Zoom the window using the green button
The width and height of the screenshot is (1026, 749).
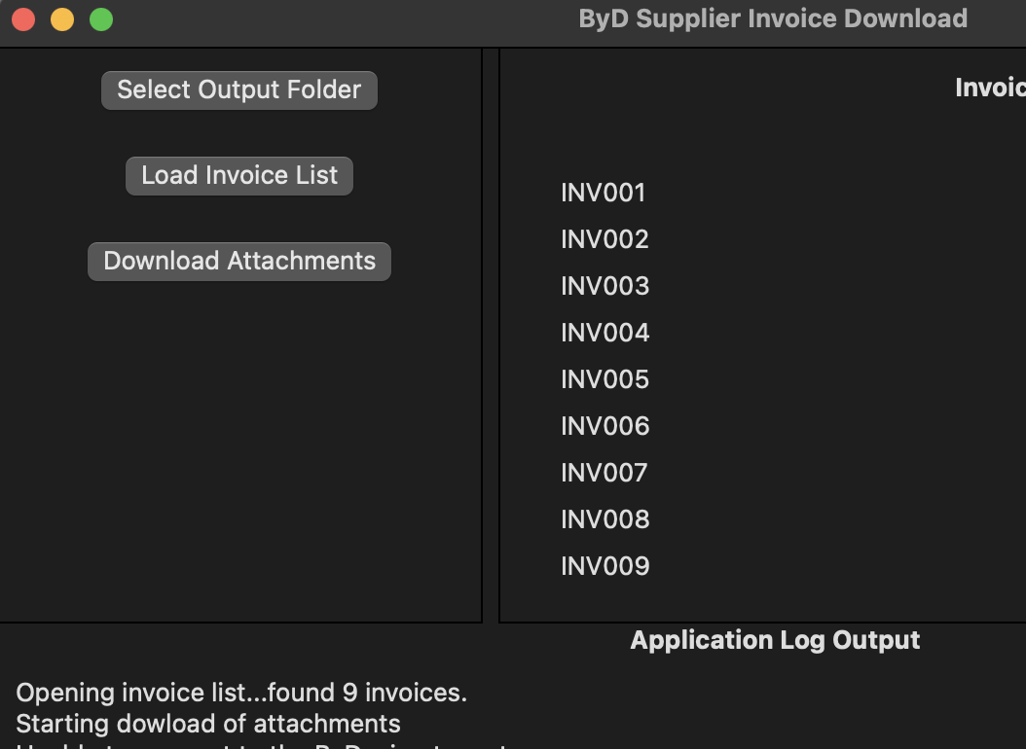coord(100,18)
